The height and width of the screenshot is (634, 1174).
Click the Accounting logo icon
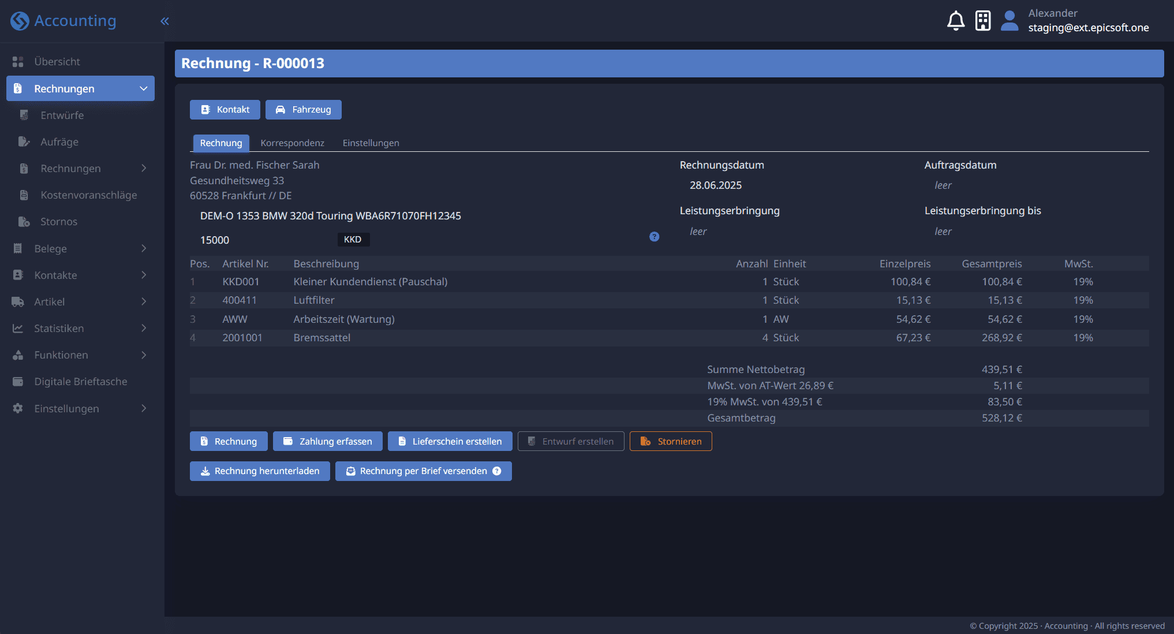coord(20,21)
